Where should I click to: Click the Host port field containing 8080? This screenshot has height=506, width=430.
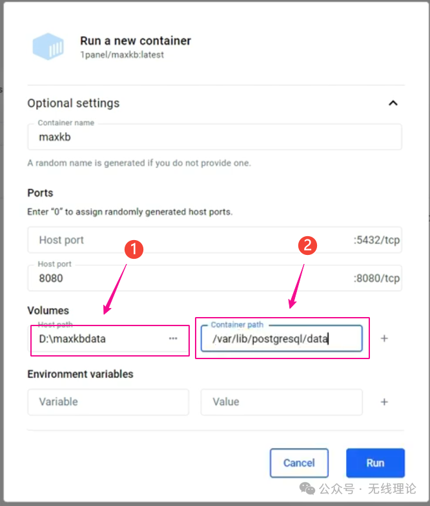click(x=187, y=279)
